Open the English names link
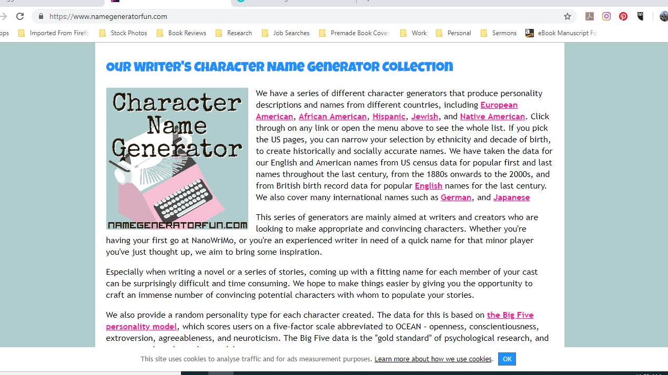The width and height of the screenshot is (668, 375). tap(428, 186)
